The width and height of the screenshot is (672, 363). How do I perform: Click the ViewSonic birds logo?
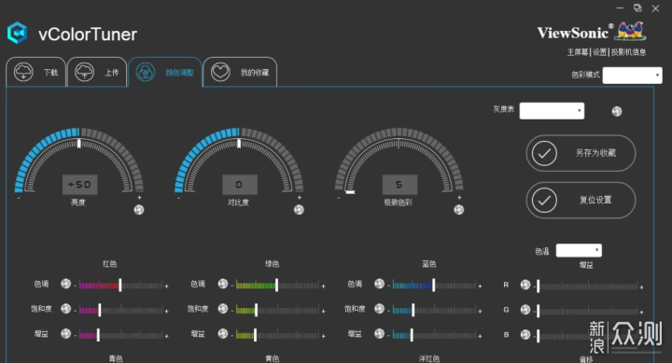629,31
